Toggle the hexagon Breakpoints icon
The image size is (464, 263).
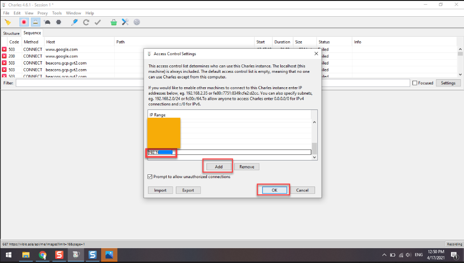[x=58, y=22]
